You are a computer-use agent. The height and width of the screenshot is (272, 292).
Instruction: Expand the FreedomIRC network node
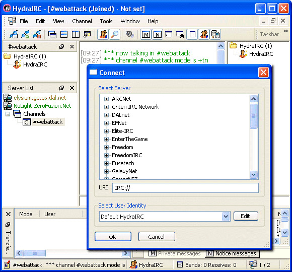pos(106,155)
